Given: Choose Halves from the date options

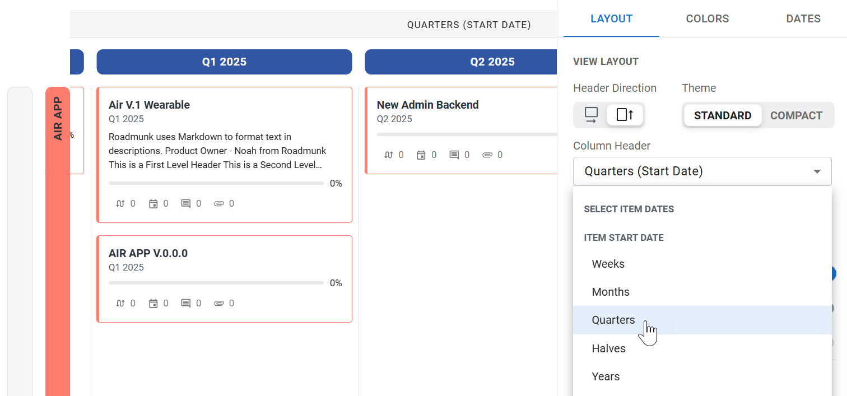Looking at the screenshot, I should pyautogui.click(x=609, y=348).
